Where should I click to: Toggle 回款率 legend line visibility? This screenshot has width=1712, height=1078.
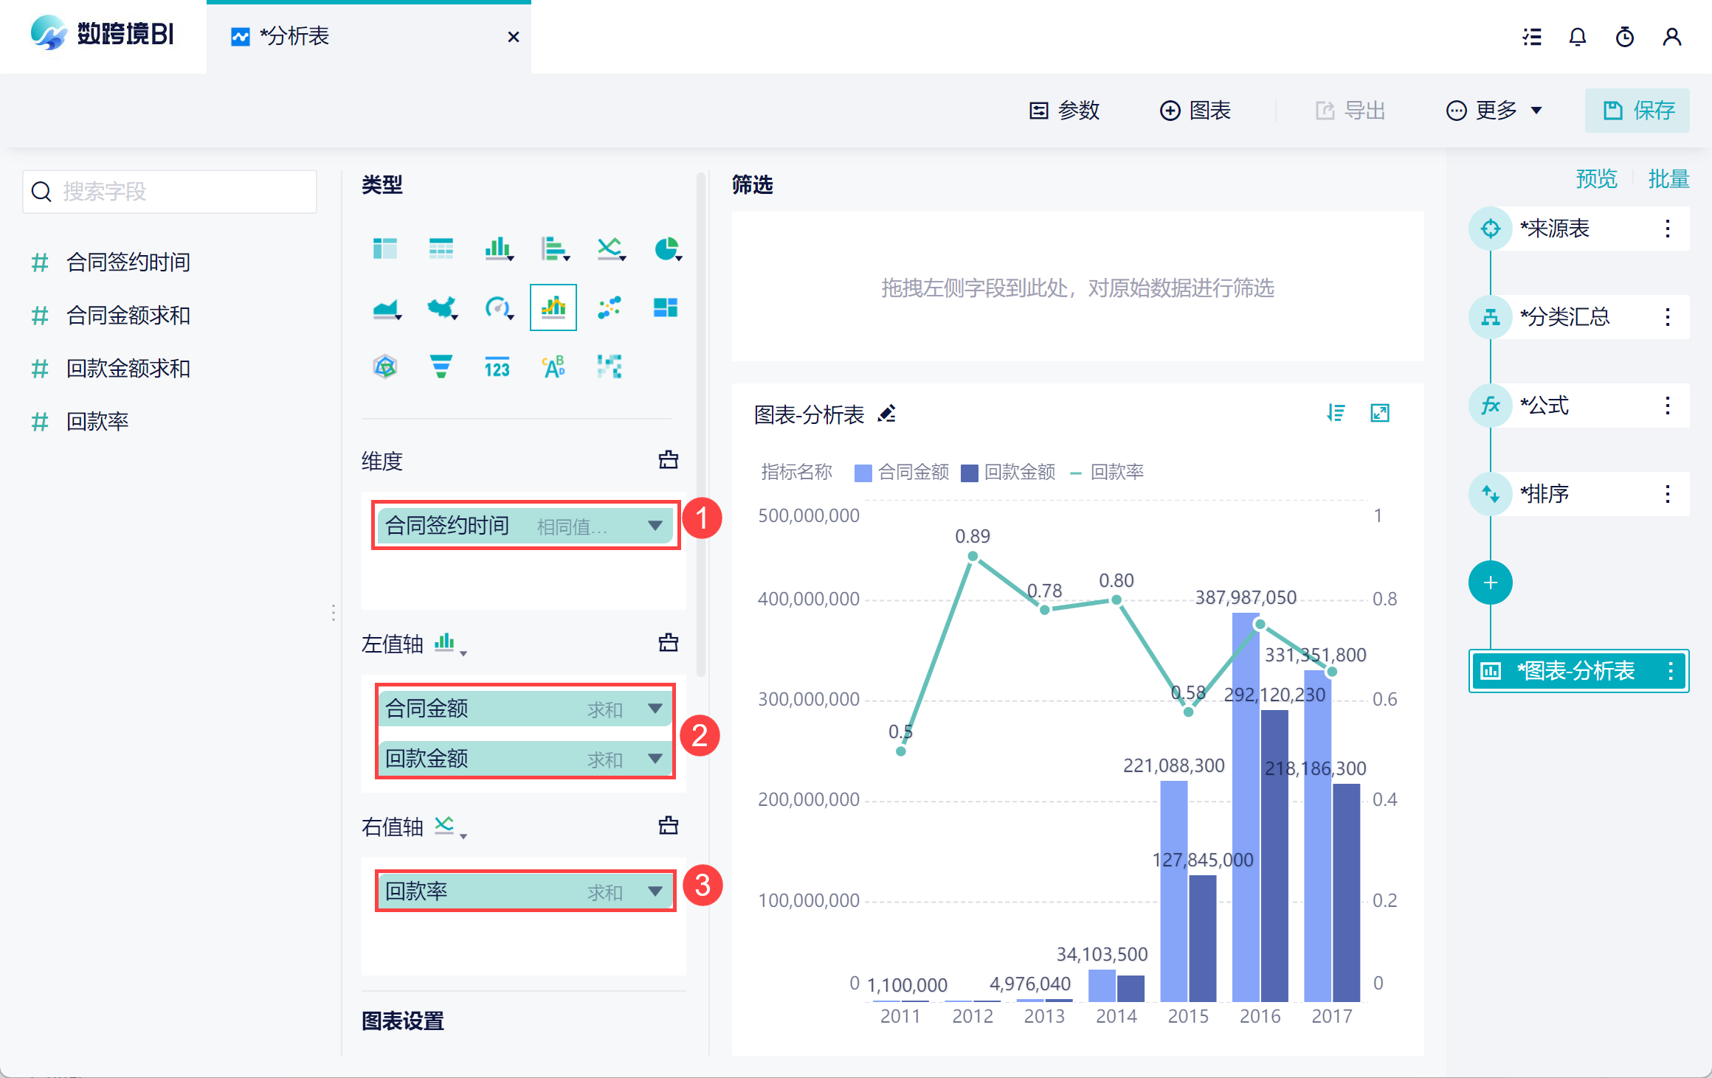tap(1107, 472)
